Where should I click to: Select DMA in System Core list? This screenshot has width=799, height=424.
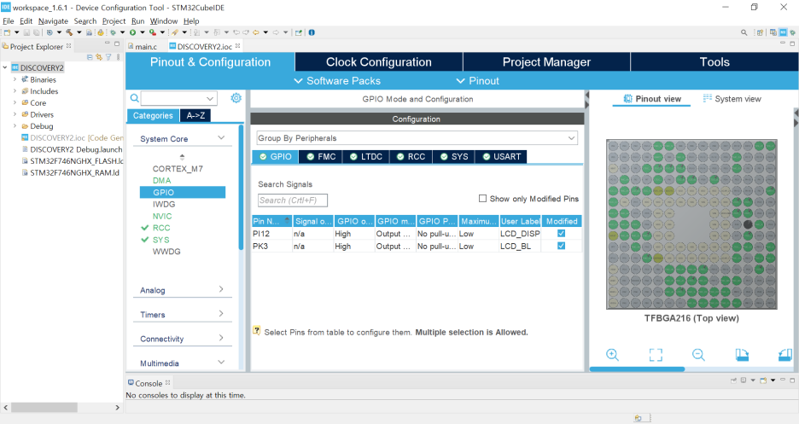click(161, 181)
